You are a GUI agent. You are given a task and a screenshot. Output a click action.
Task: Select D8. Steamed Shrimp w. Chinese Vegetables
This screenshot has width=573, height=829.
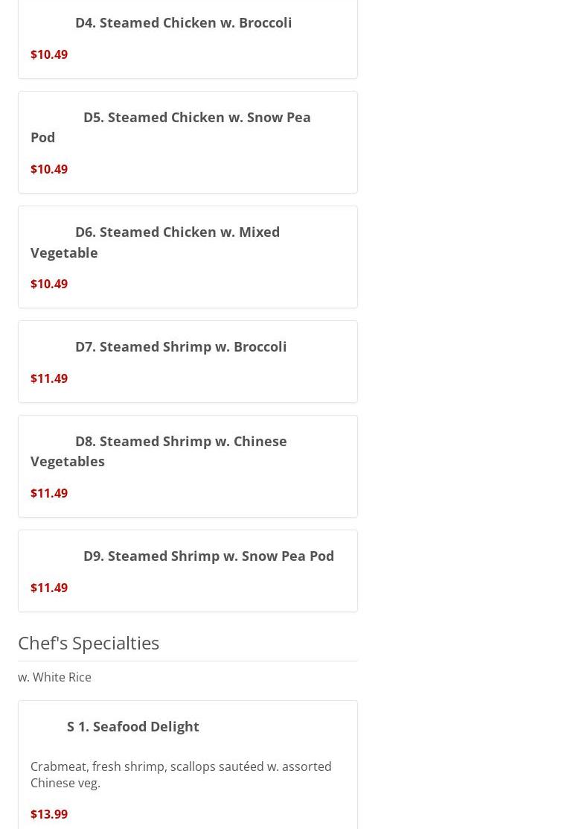click(x=181, y=442)
